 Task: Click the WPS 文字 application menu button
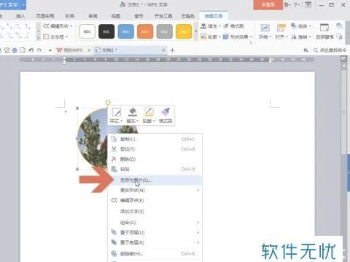tap(12, 4)
